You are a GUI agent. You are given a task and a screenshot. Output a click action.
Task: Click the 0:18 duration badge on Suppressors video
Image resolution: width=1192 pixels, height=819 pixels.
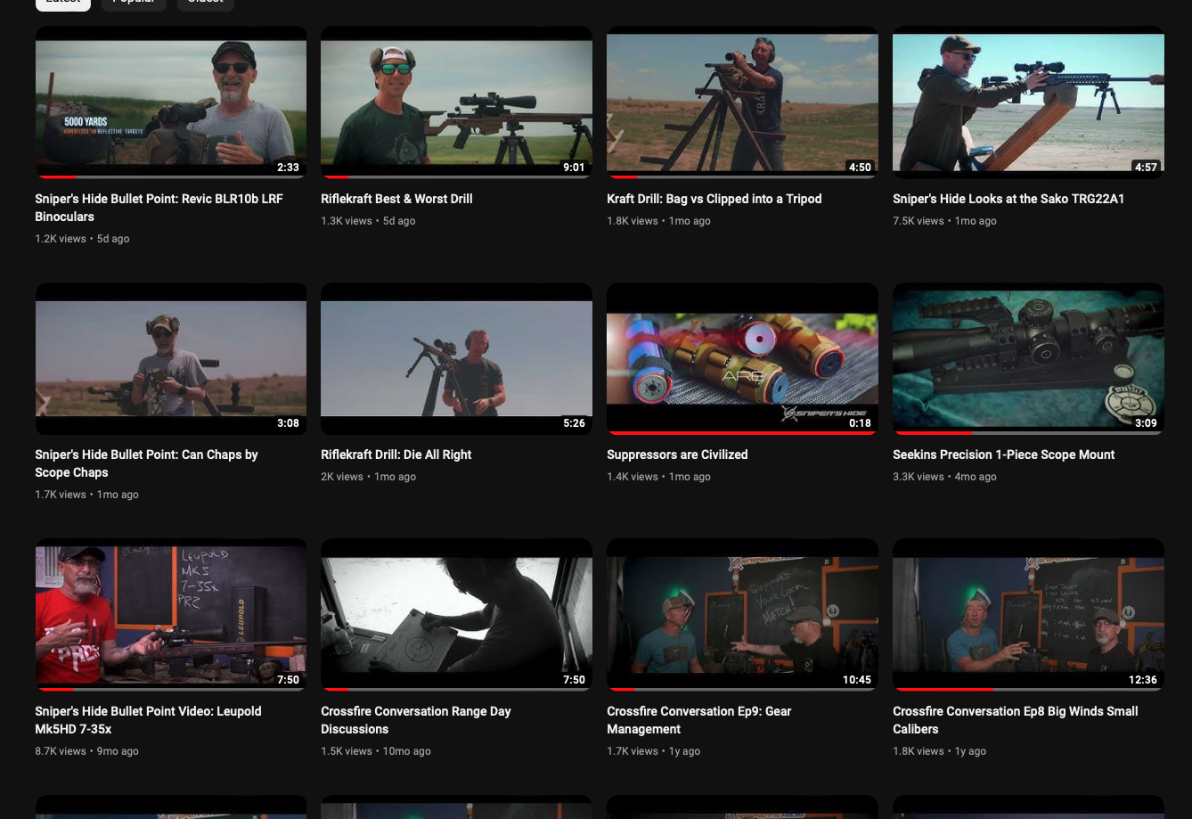click(860, 423)
